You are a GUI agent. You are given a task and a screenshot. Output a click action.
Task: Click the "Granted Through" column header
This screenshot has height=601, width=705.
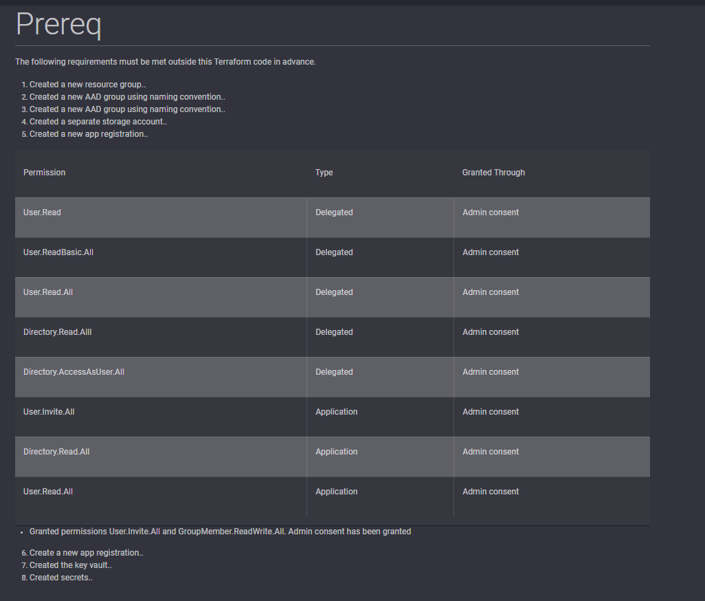click(x=493, y=172)
